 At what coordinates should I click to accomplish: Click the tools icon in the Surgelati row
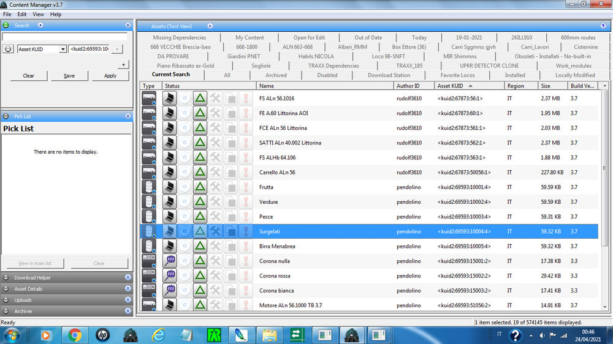click(215, 231)
